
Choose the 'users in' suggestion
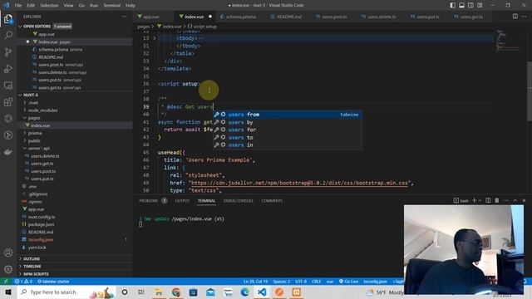[x=288, y=145]
